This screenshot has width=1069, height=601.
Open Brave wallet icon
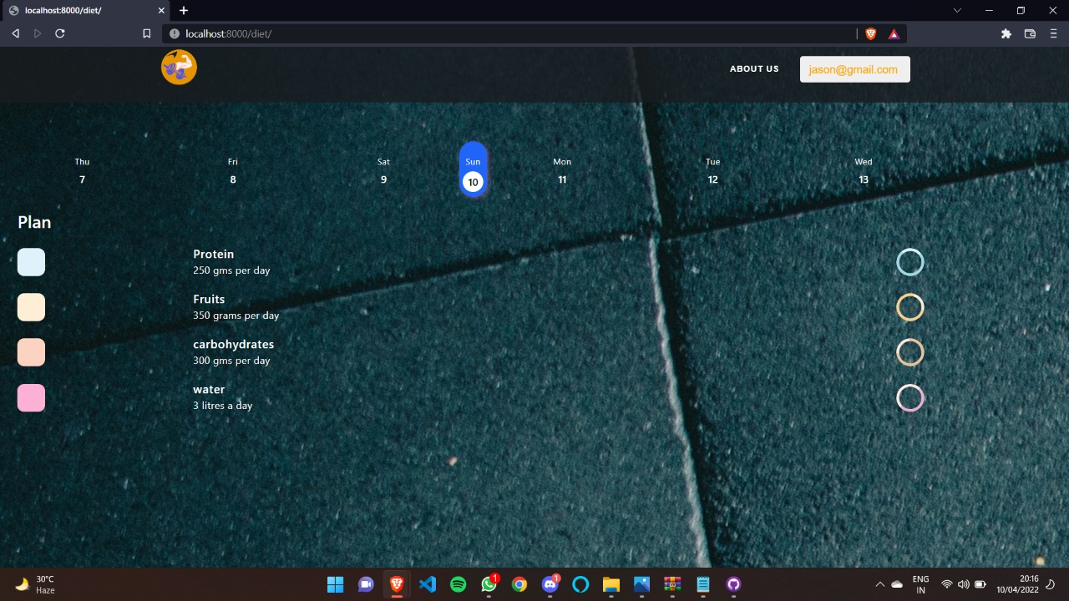point(1030,33)
